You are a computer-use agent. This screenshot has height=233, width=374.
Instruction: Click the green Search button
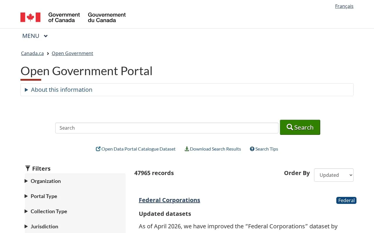[x=300, y=127]
